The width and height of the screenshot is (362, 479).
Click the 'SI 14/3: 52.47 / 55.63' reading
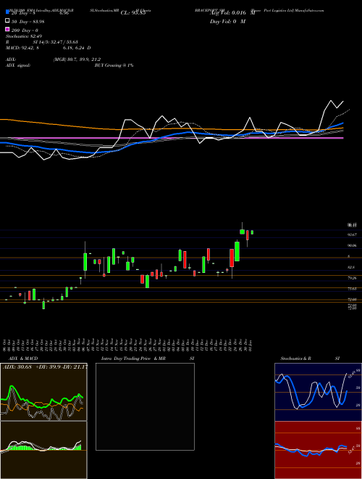[x=56, y=42]
